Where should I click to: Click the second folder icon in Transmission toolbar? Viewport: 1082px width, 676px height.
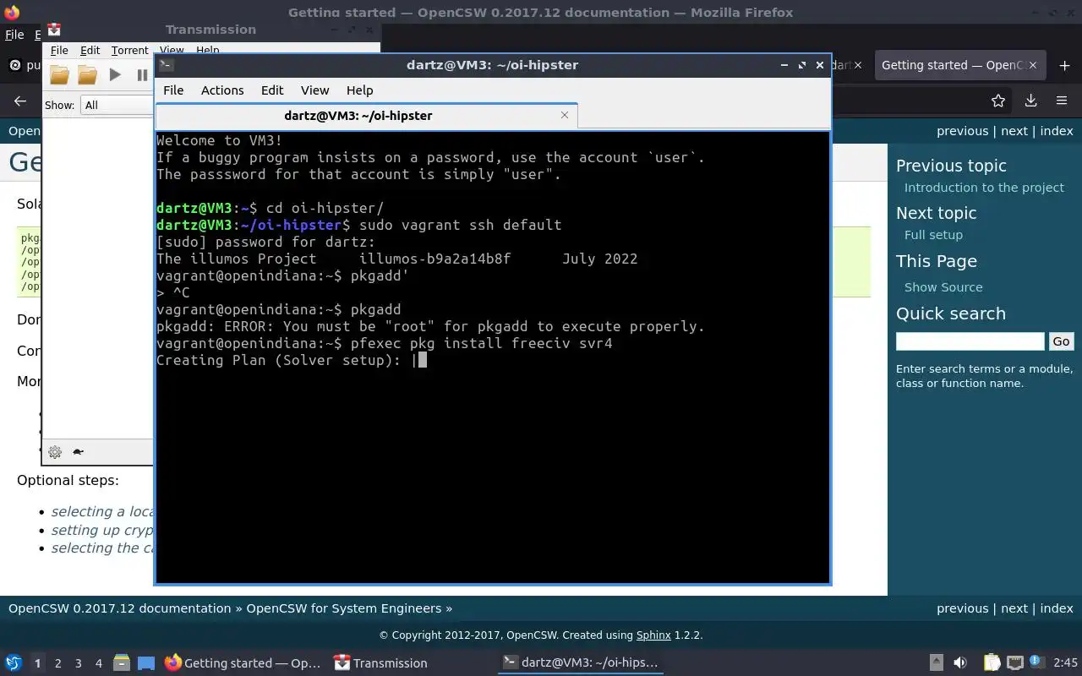tap(87, 75)
